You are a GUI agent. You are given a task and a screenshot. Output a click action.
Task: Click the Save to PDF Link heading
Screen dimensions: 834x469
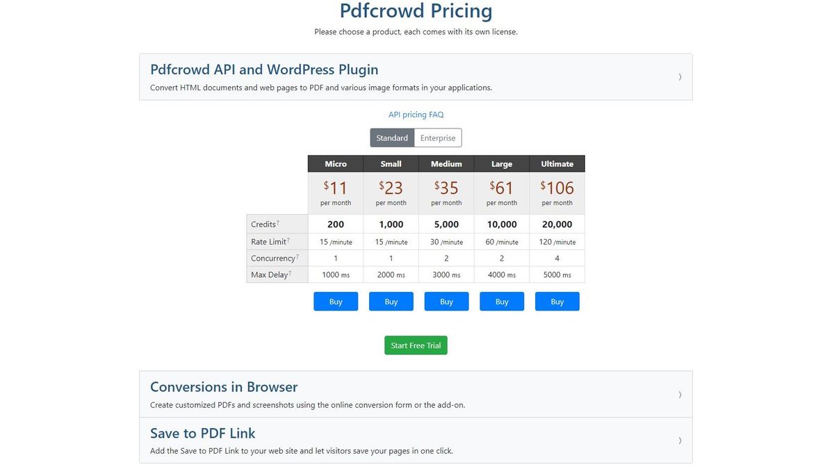point(202,432)
